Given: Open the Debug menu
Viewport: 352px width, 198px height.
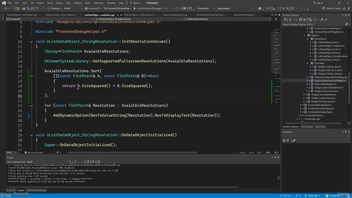Looking at the screenshot, I should [59, 3].
